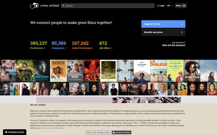Open the red Microstar poster

point(92,71)
